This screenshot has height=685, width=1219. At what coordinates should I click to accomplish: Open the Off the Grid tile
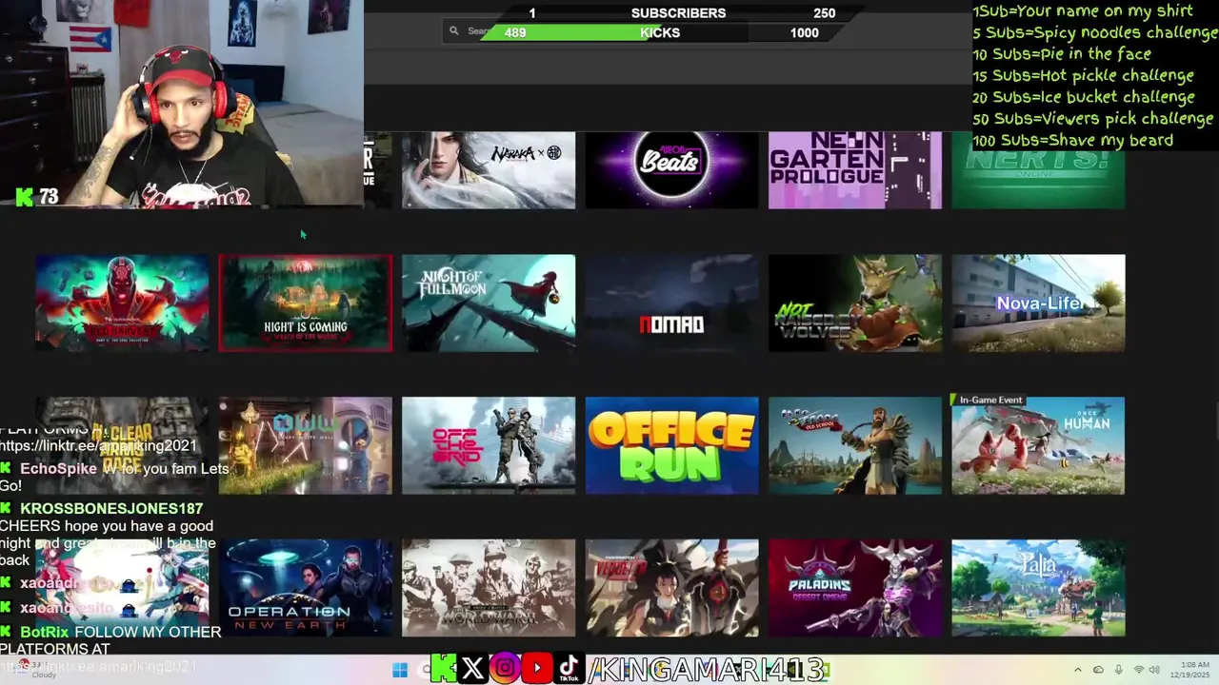pos(489,445)
